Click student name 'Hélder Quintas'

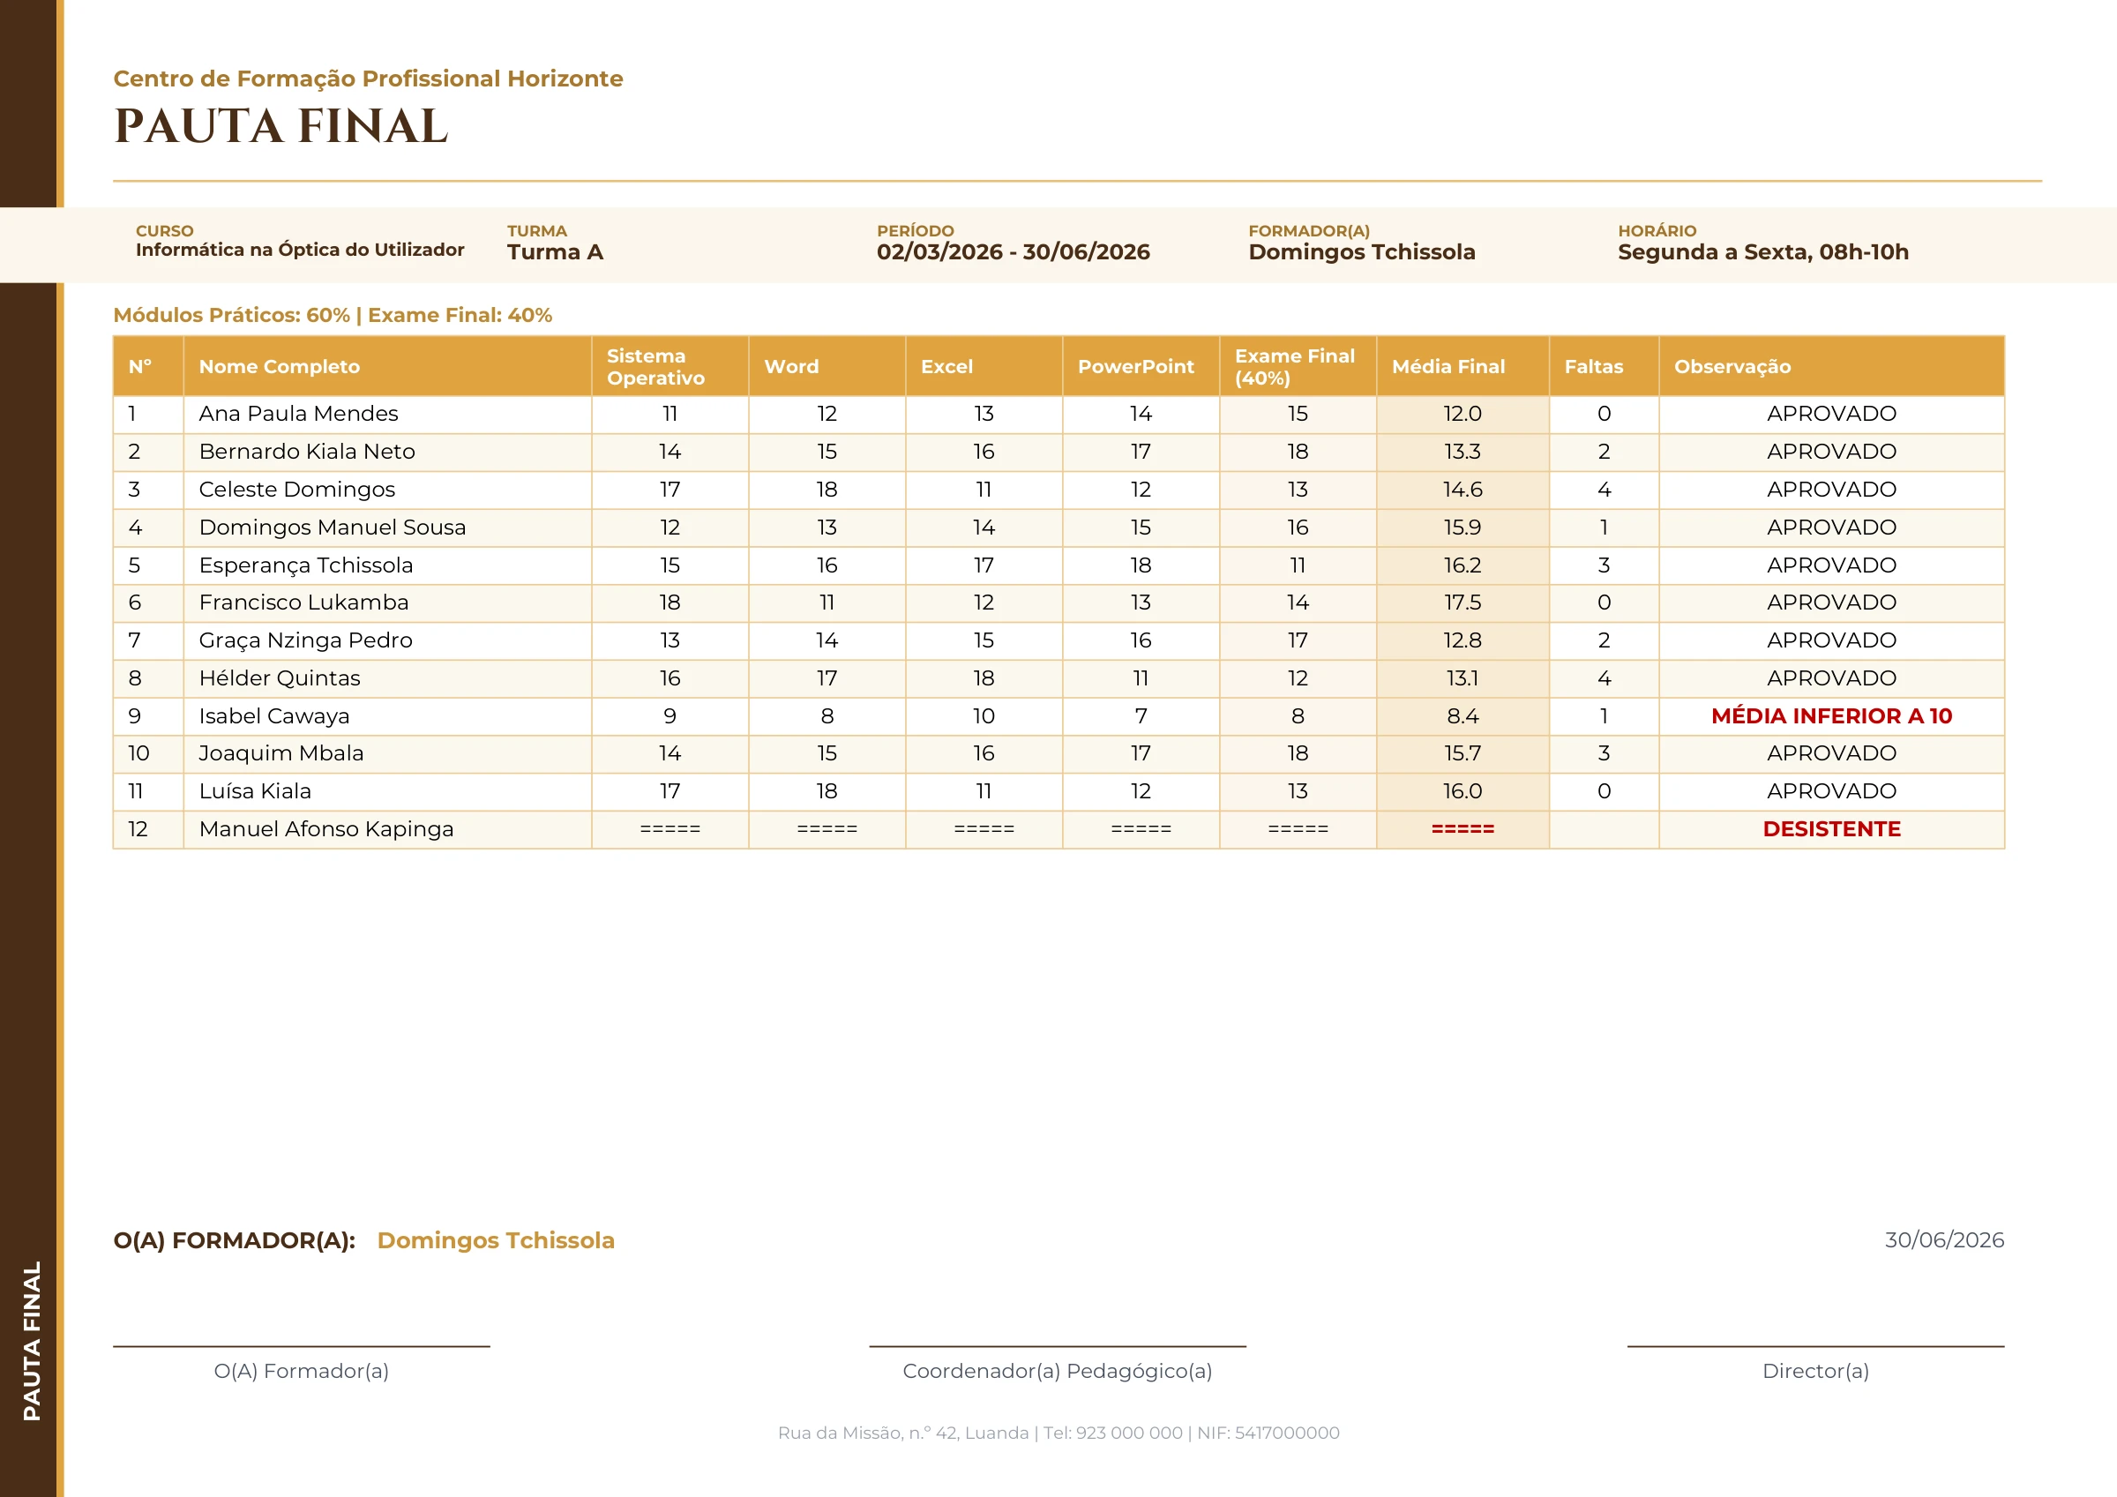pos(280,678)
